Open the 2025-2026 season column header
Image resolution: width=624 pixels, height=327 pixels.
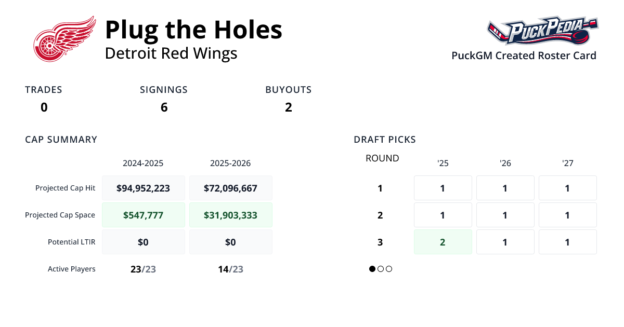tap(231, 163)
